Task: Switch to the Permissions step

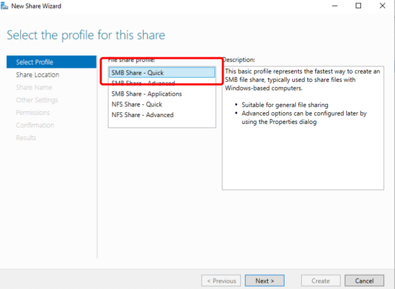Action: (x=33, y=113)
